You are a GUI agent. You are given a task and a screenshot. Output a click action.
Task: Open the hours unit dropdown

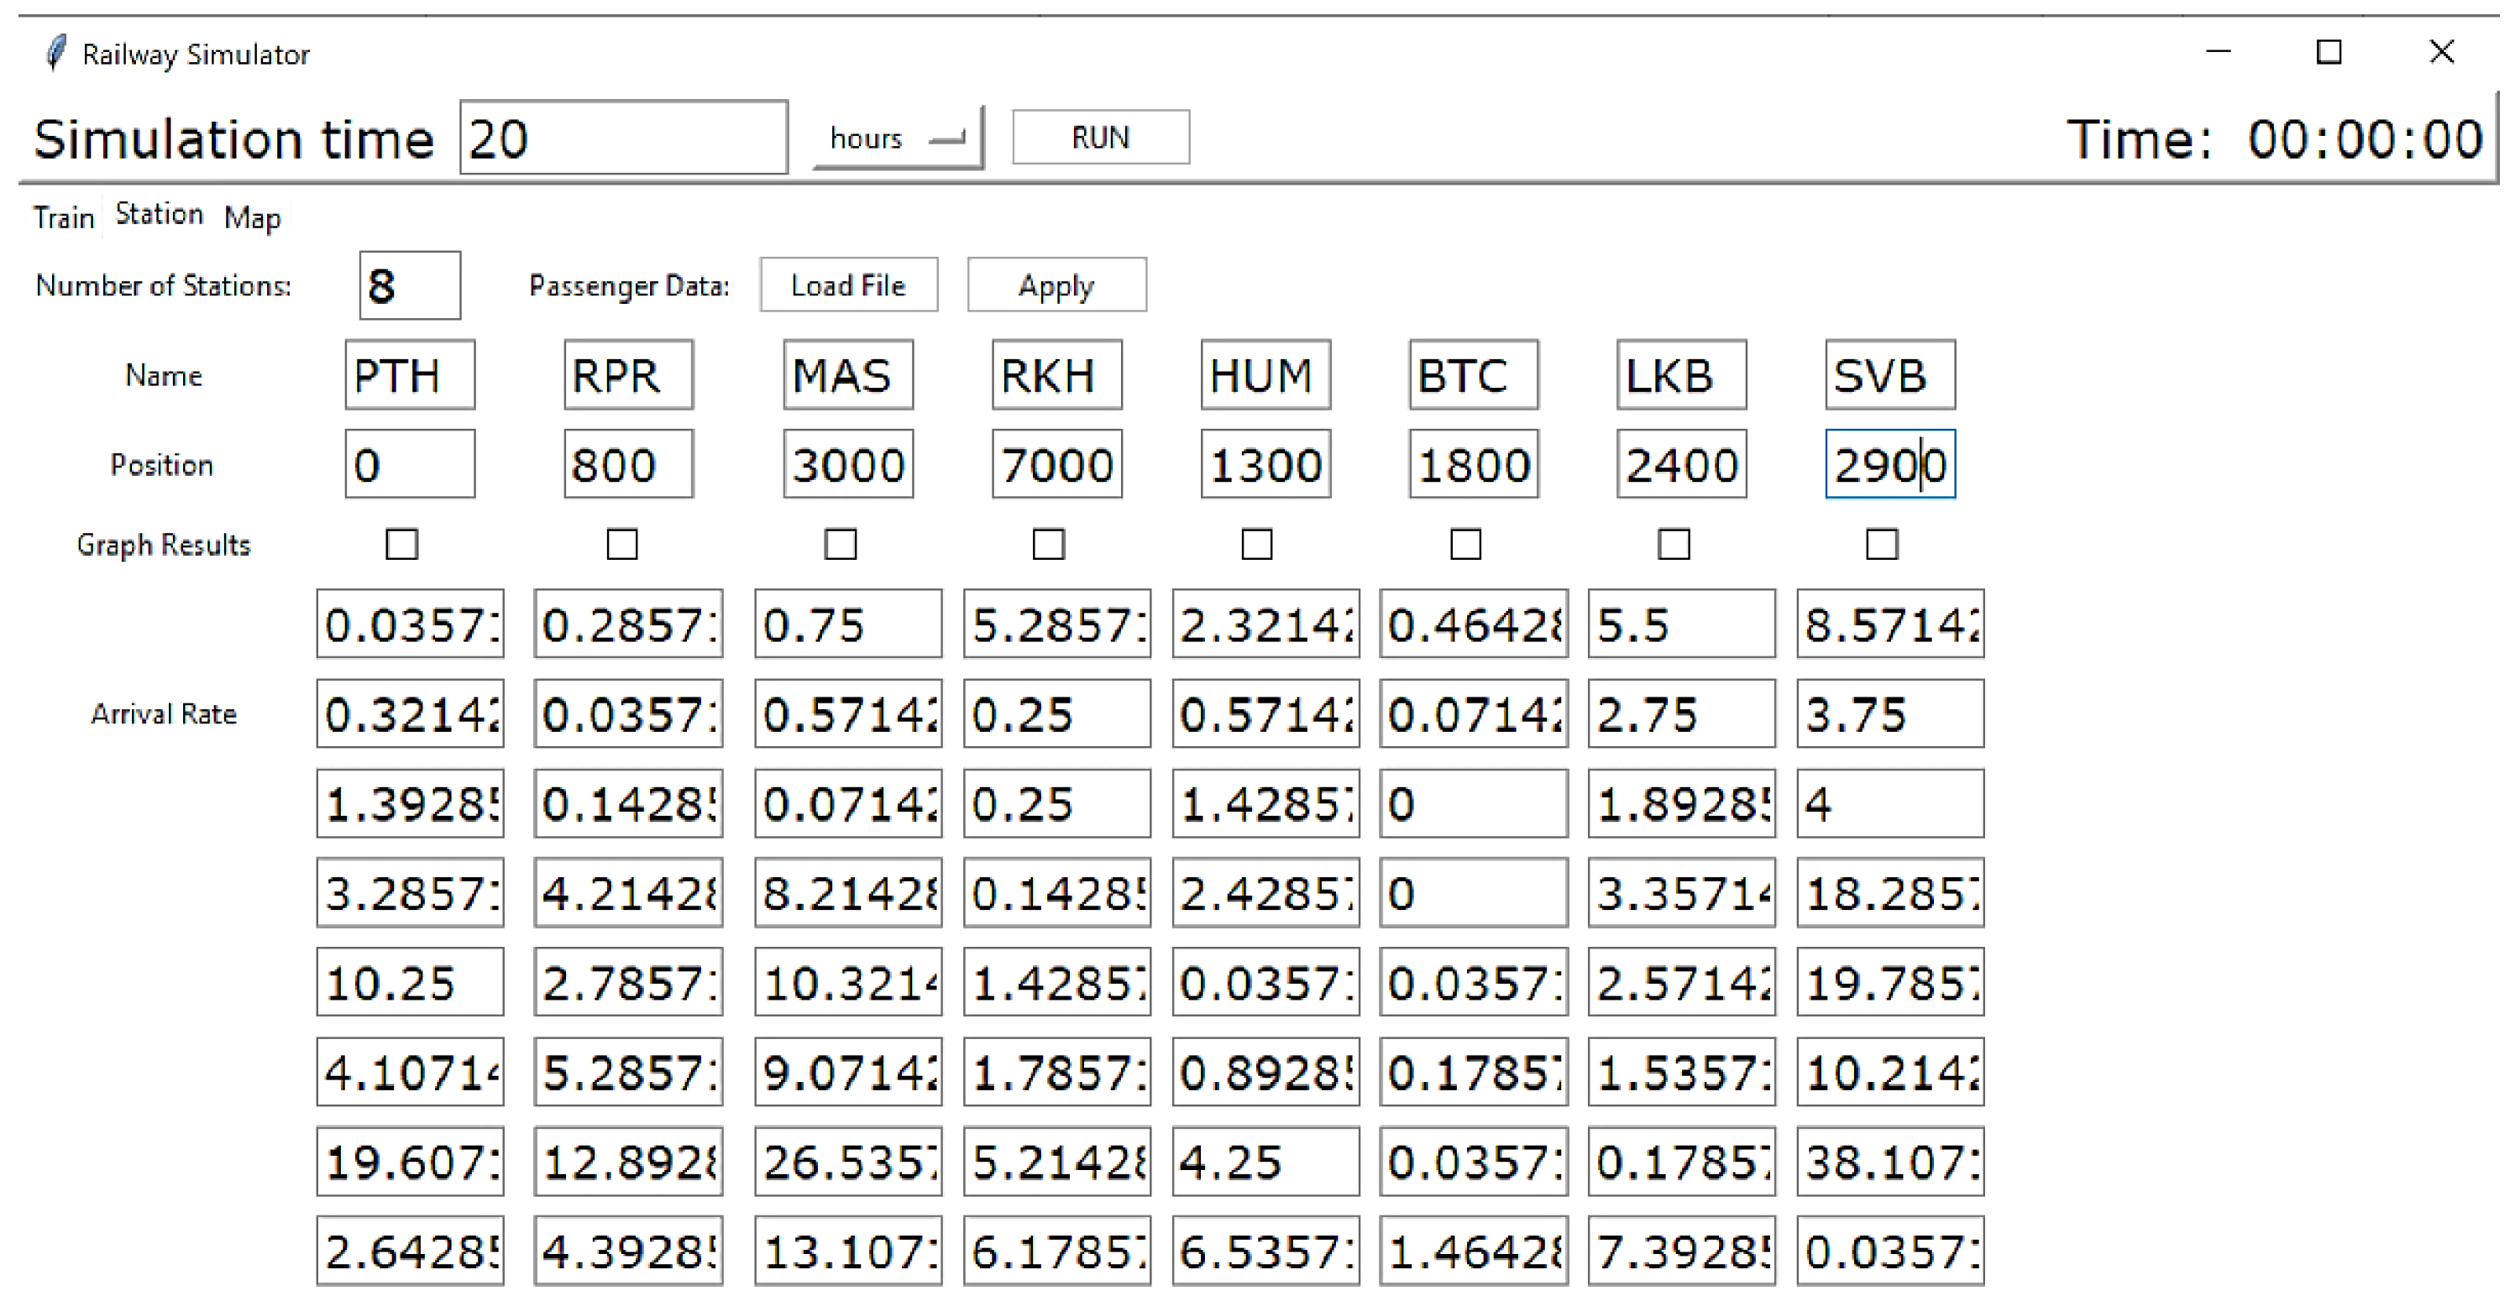[x=897, y=138]
